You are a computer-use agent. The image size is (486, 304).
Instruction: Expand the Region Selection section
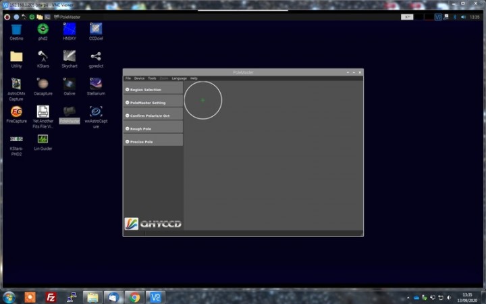153,89
